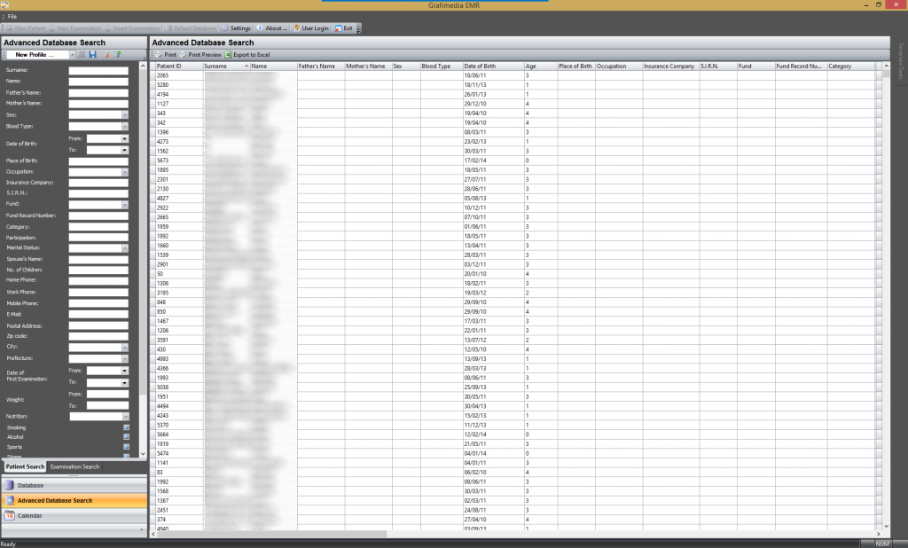This screenshot has width=908, height=548.
Task: Expand the Marital Status dropdown
Action: coord(125,247)
